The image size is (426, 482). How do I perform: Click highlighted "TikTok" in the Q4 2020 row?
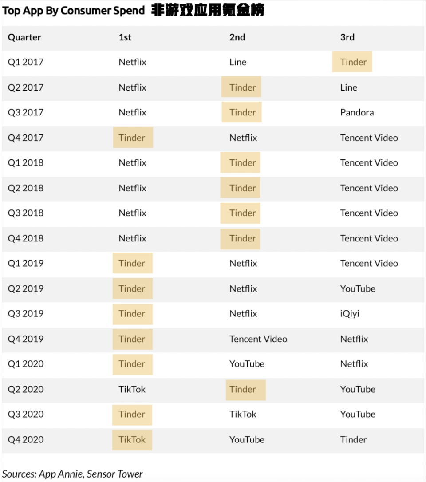[x=132, y=440]
